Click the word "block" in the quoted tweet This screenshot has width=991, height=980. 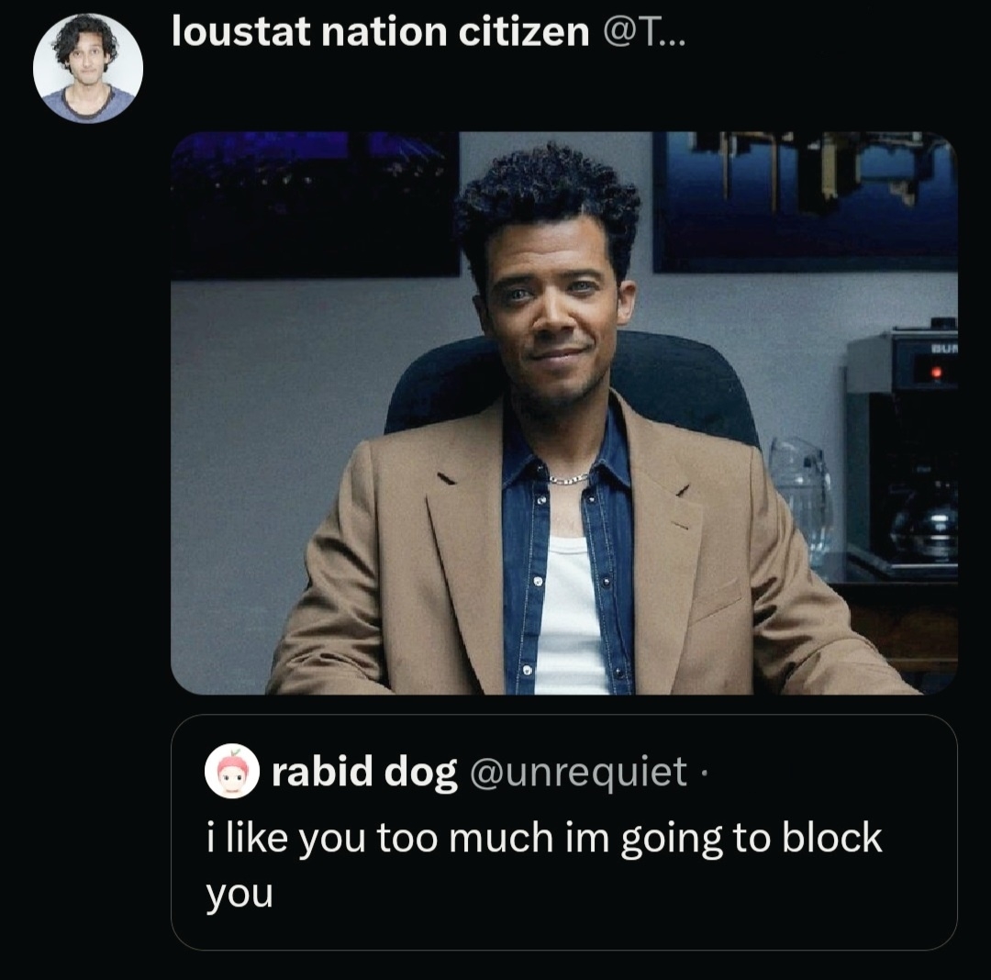click(x=831, y=838)
